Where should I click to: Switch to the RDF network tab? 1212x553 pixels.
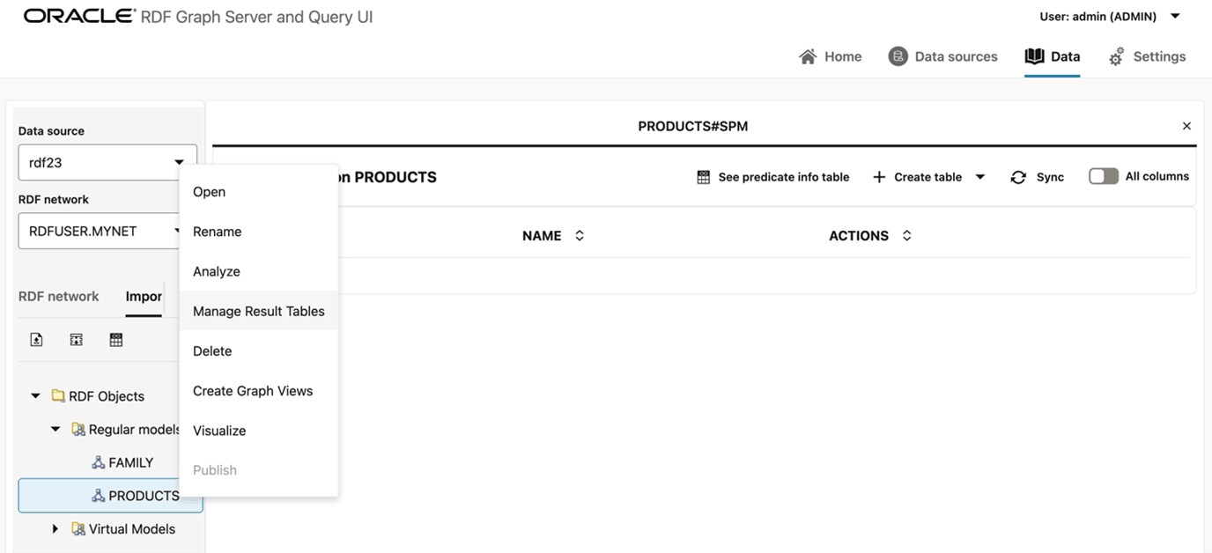point(59,297)
